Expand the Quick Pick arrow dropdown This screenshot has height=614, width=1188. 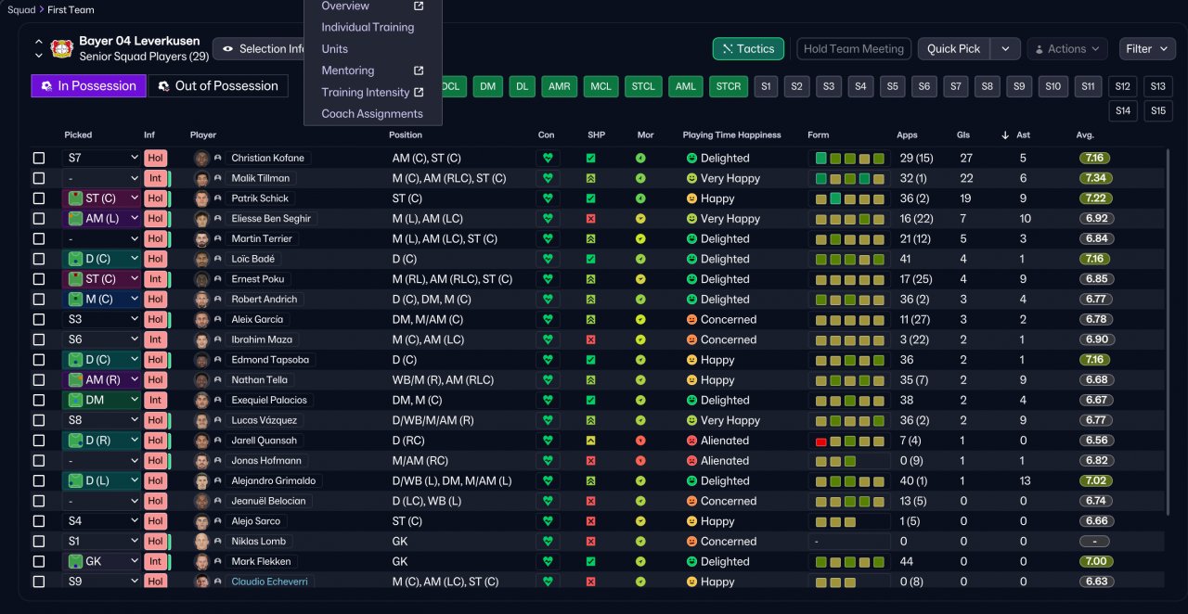pyautogui.click(x=1005, y=49)
